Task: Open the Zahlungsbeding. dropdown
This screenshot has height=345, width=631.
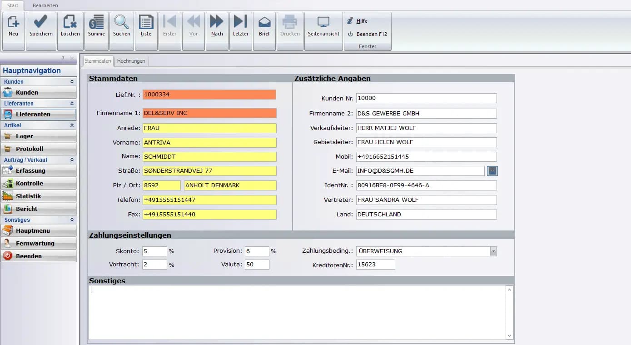Action: click(493, 251)
